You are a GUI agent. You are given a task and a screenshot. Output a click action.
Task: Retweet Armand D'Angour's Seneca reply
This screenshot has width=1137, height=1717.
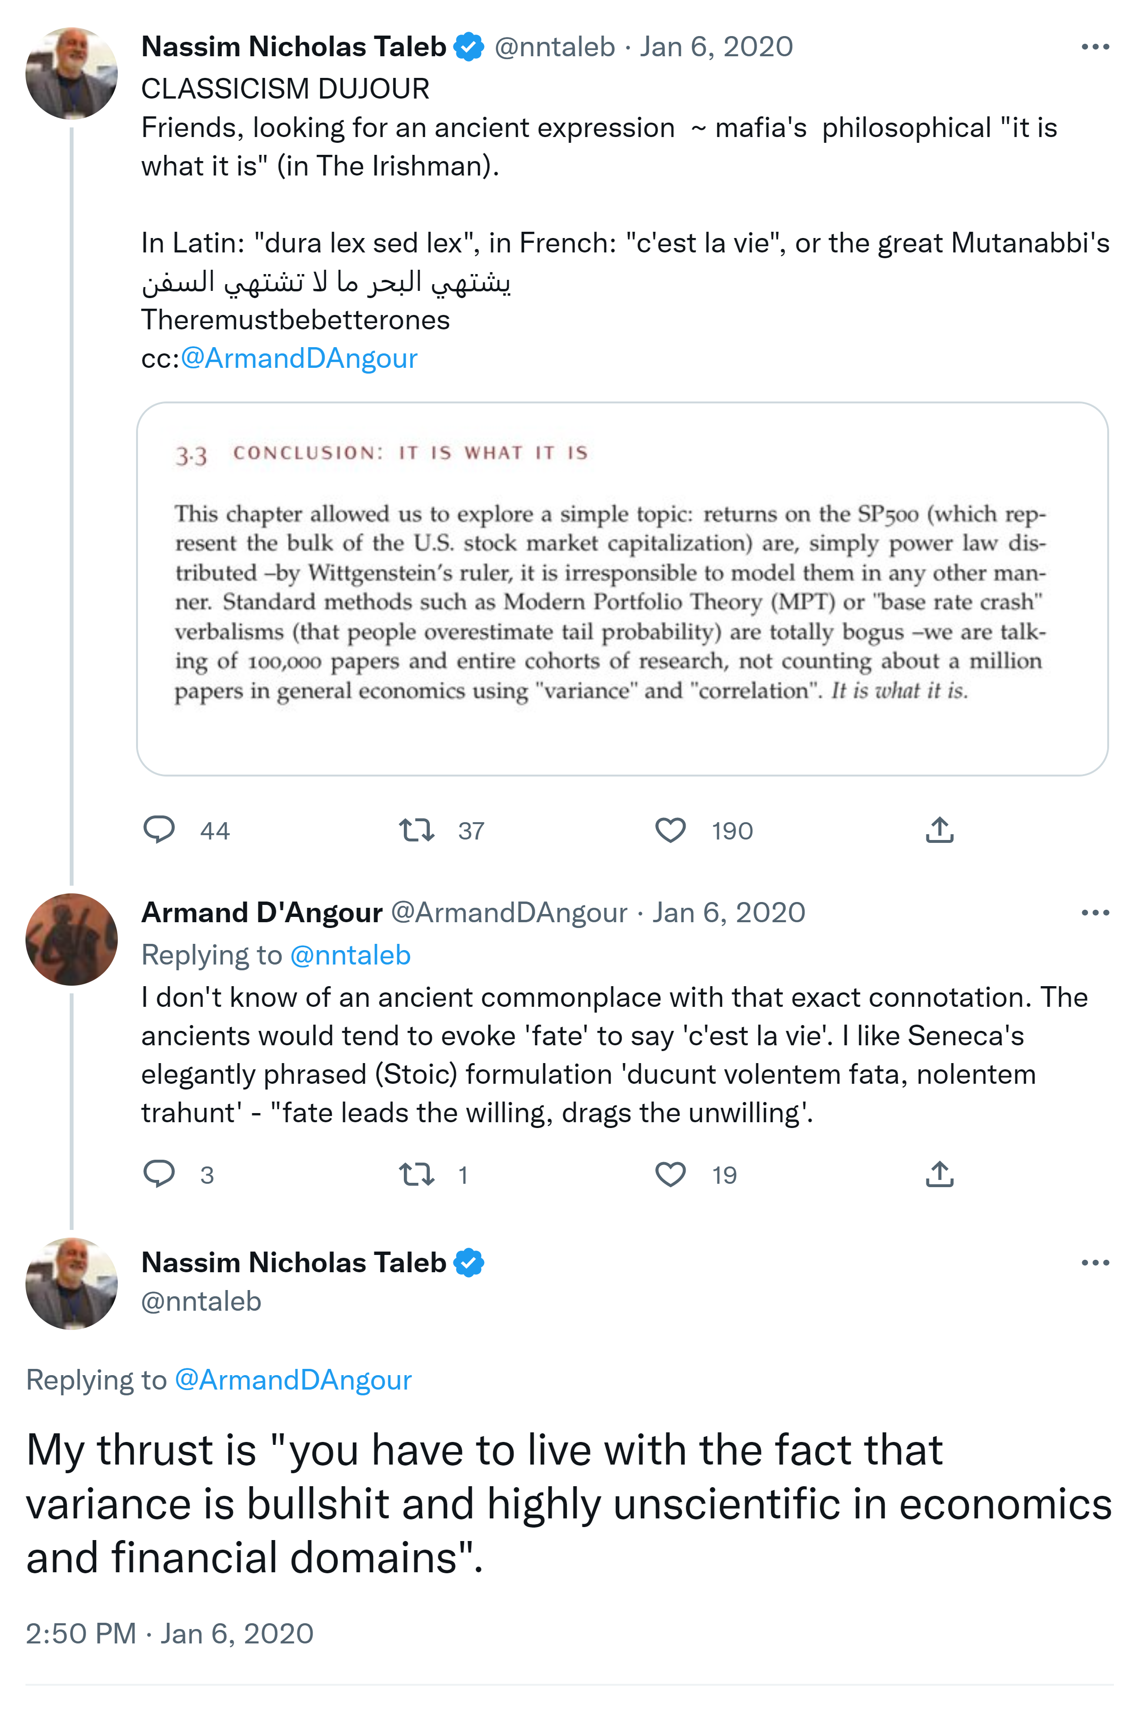(416, 1174)
